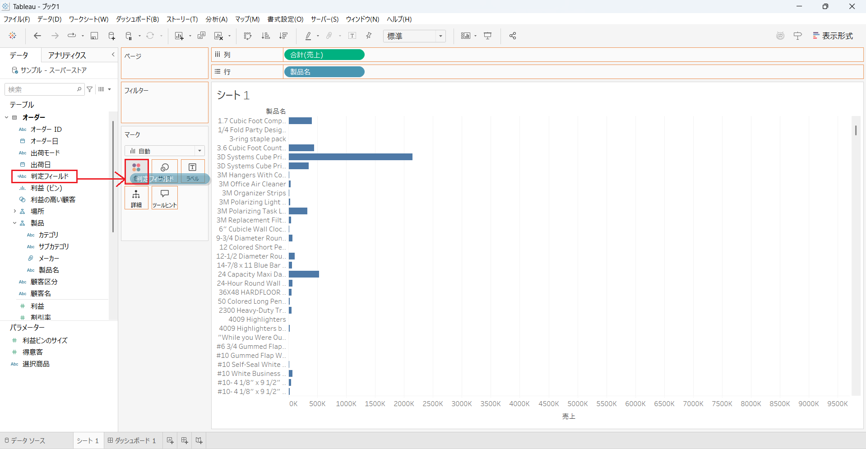Expand the 場所 hierarchy in data pane
Viewport: 866px width, 449px height.
pyautogui.click(x=14, y=211)
